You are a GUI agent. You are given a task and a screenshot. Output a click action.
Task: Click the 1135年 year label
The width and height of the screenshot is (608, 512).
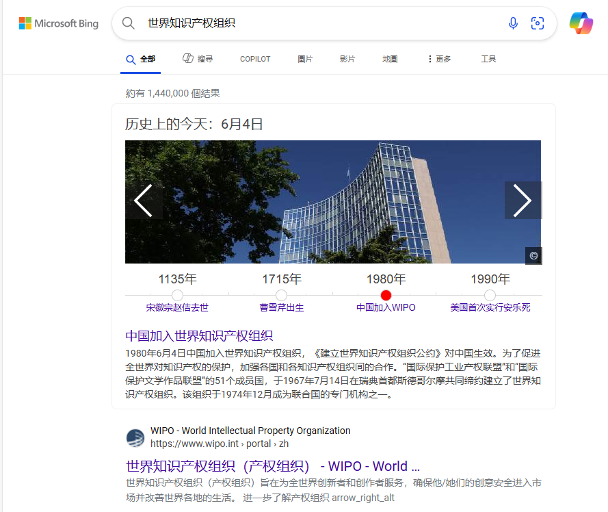tap(177, 279)
